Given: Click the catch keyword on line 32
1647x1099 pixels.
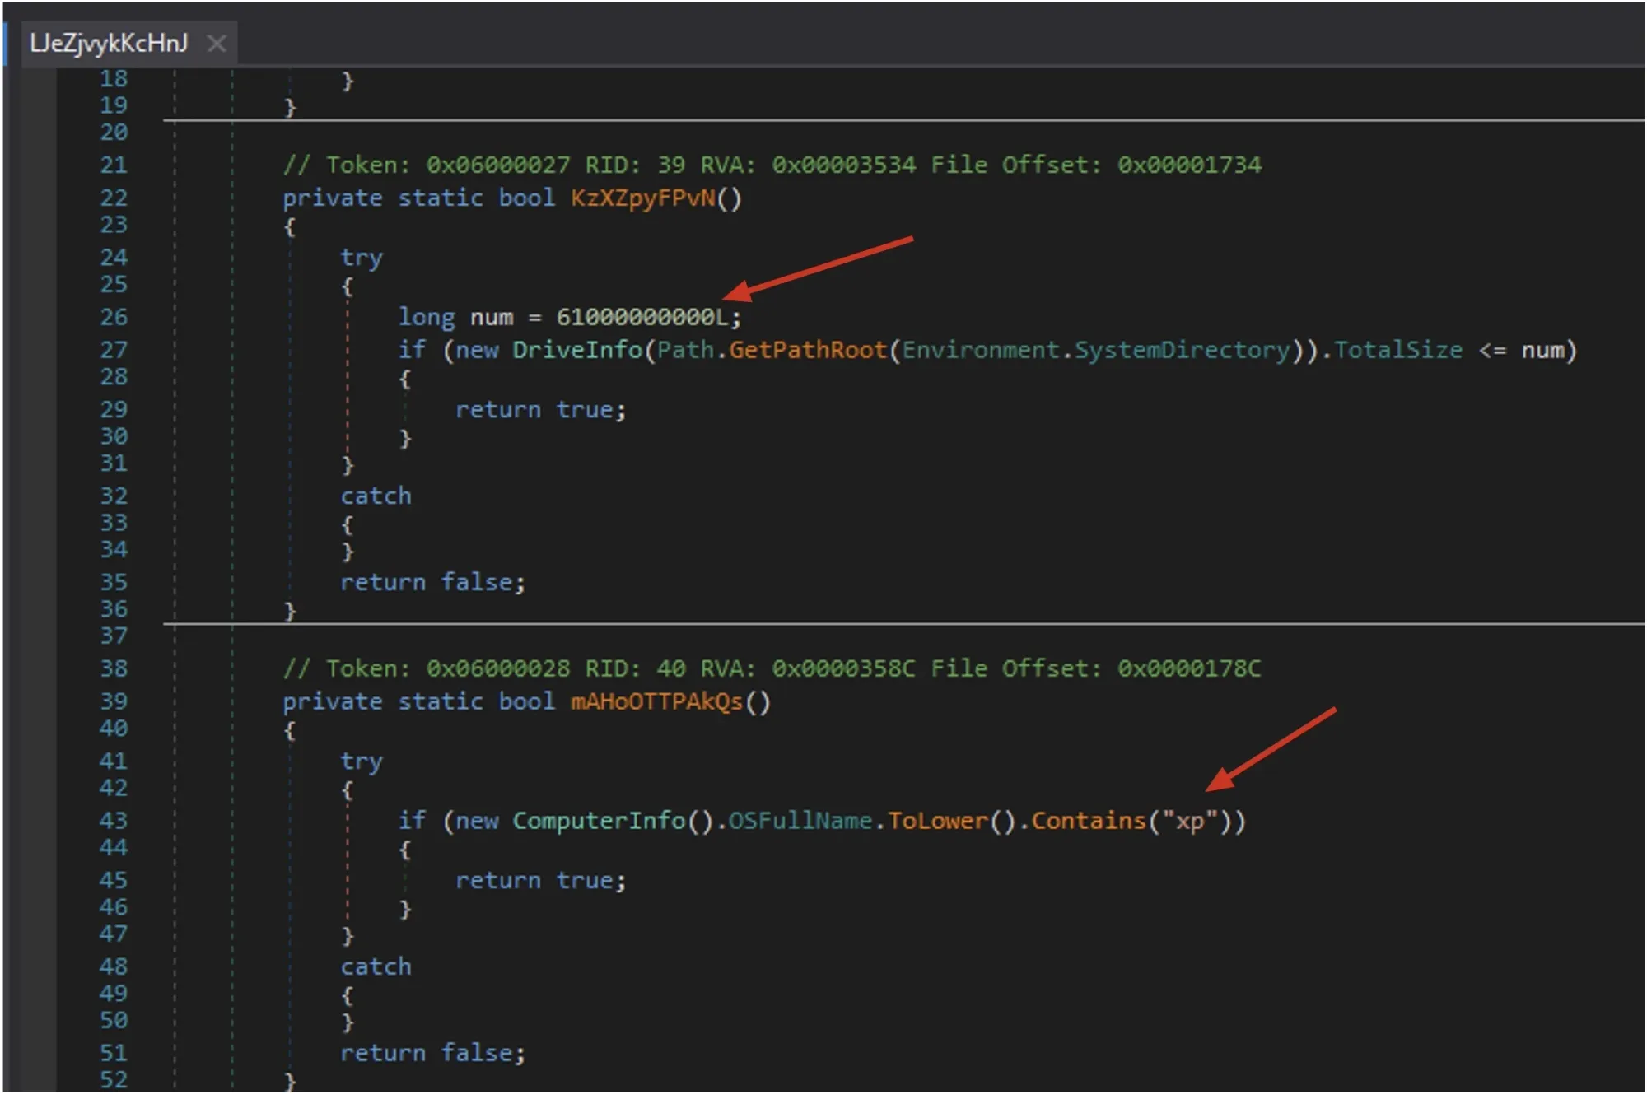Looking at the screenshot, I should [x=376, y=496].
